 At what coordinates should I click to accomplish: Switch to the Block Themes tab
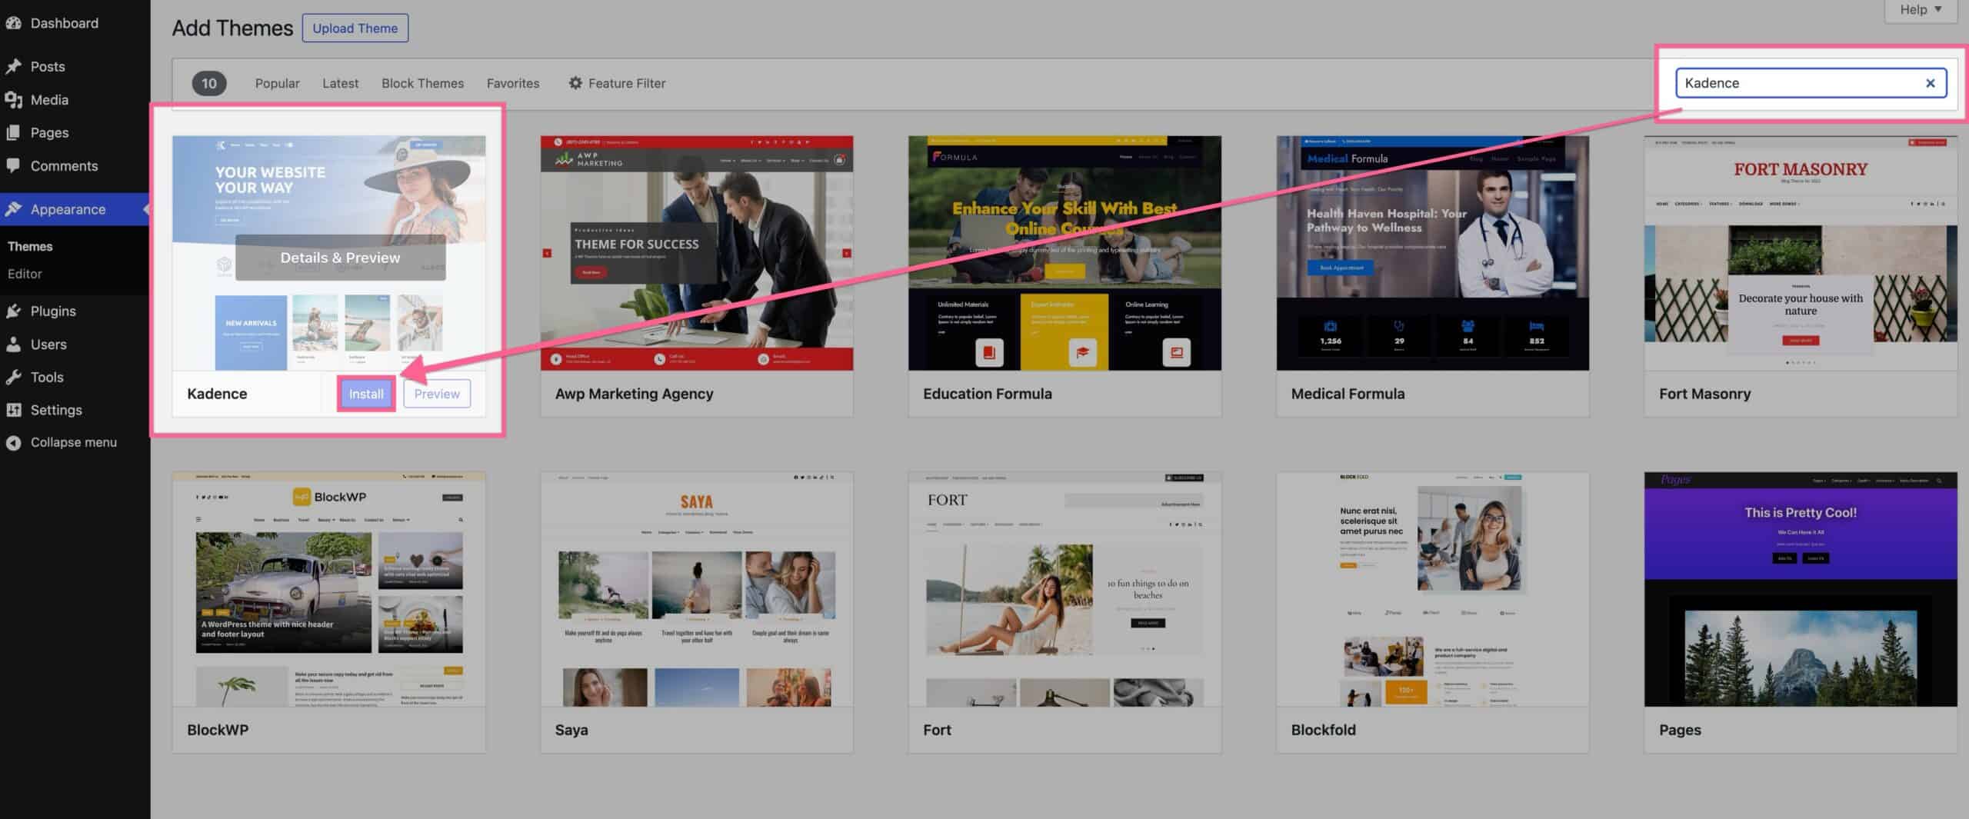click(x=422, y=83)
